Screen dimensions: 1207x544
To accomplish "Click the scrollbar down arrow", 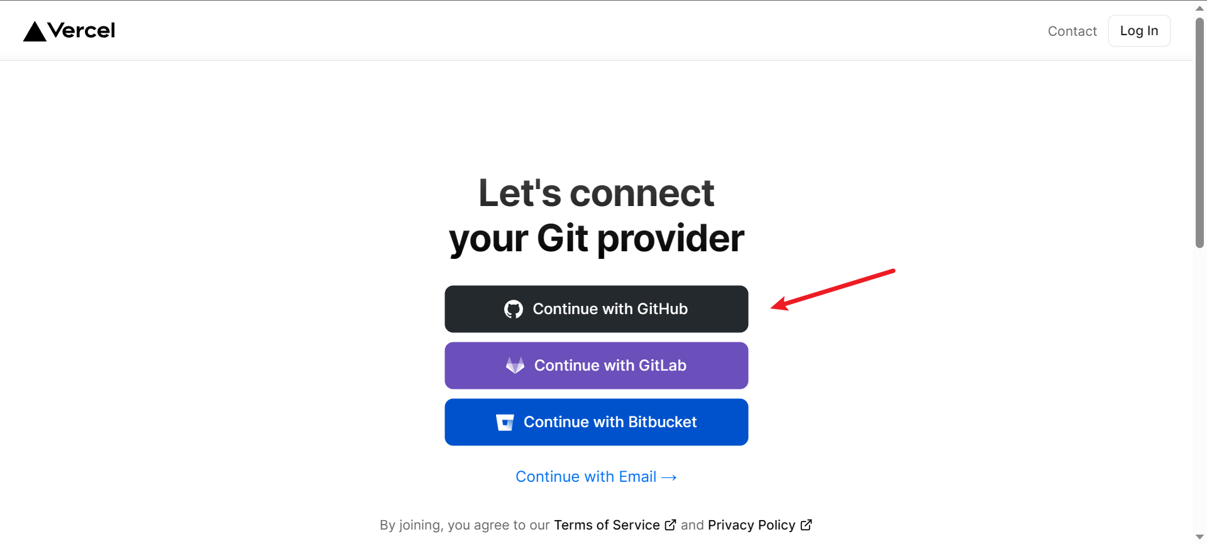I will (1199, 537).
